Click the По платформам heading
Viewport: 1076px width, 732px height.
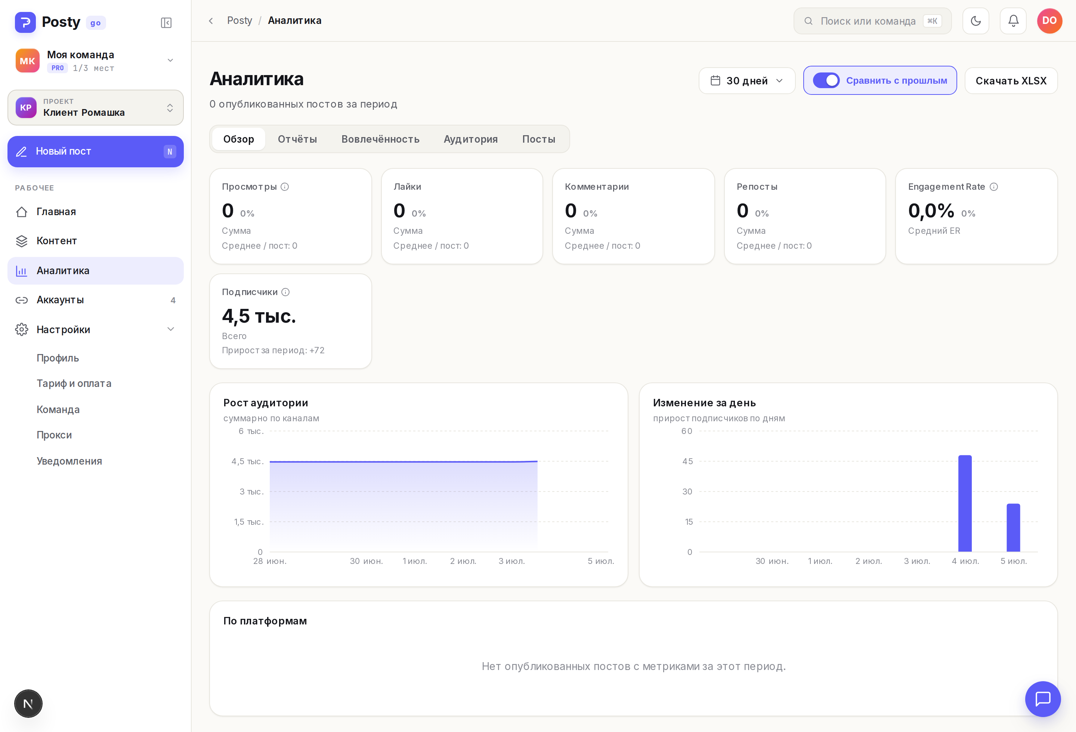265,621
